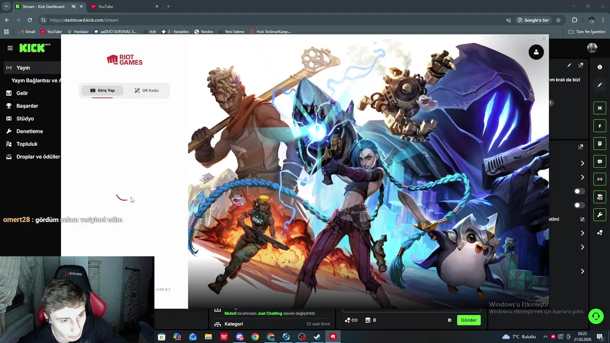Bookmark this page with star icon
The width and height of the screenshot is (610, 343).
click(x=559, y=20)
